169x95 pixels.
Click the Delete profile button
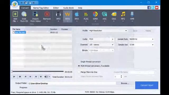[148, 31]
